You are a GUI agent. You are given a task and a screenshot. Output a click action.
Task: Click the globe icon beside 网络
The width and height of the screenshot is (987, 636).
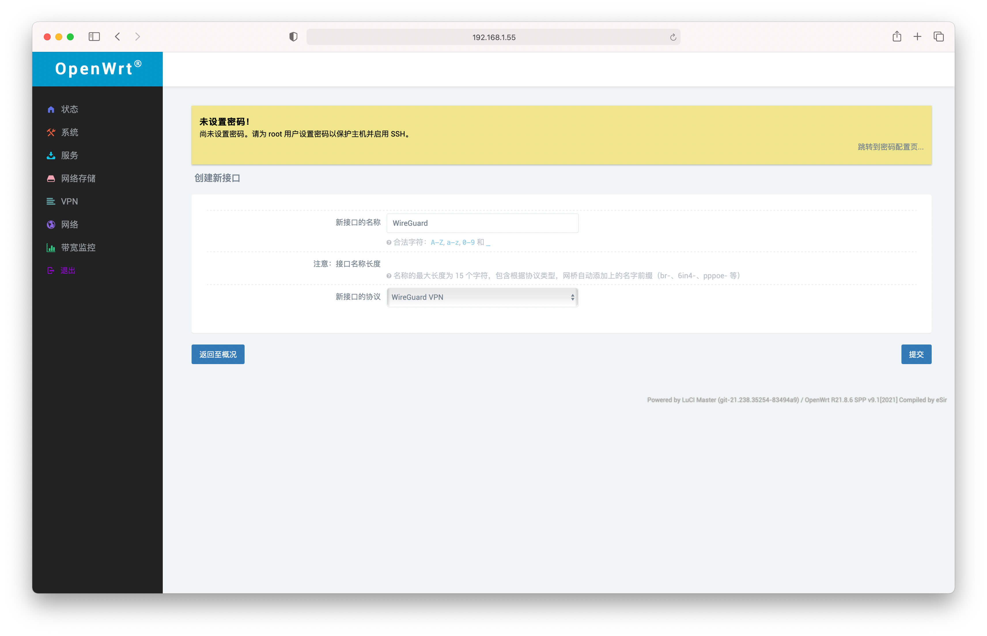tap(51, 225)
